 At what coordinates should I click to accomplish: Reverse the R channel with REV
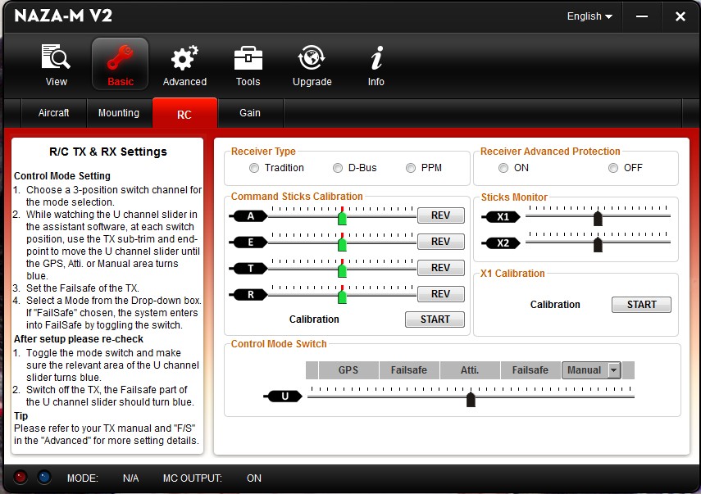(441, 294)
